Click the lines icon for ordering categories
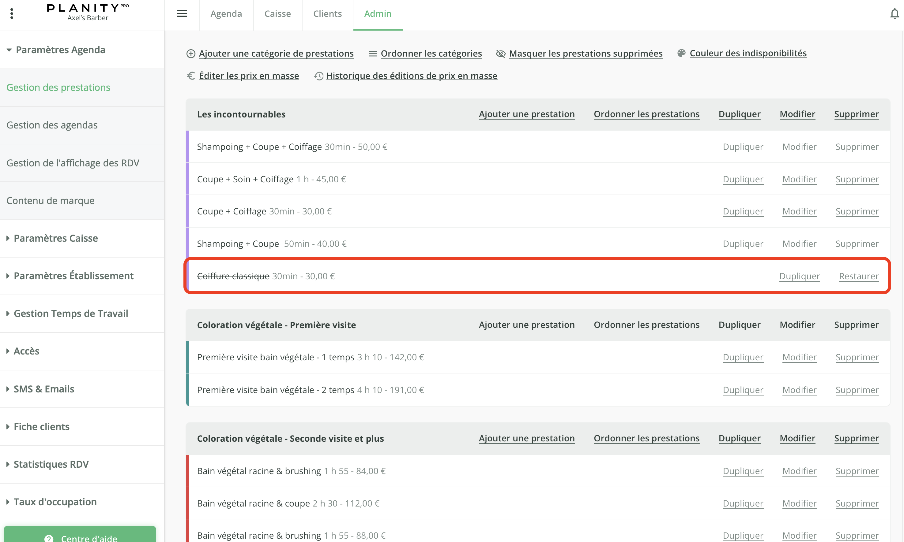The image size is (904, 542). (x=372, y=54)
